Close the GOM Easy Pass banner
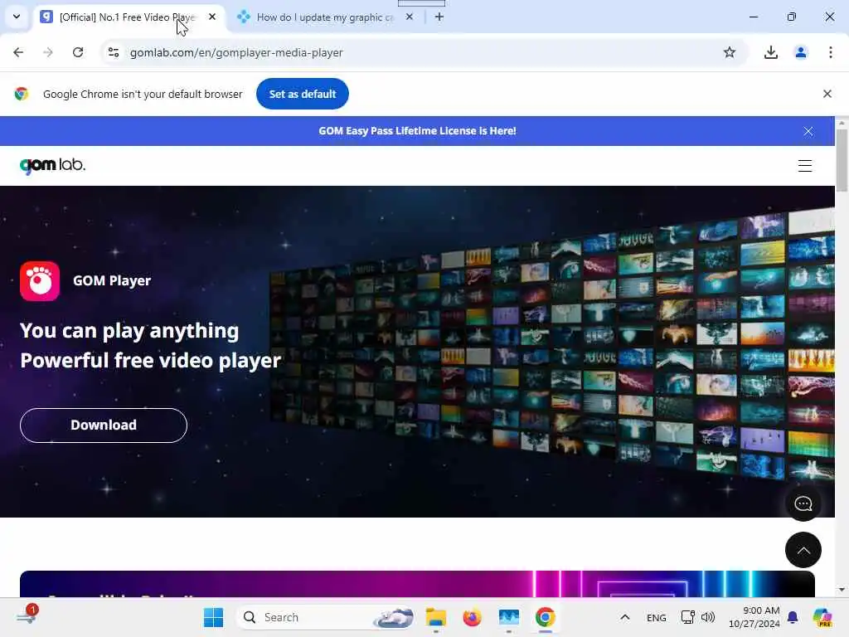The image size is (849, 637). [808, 131]
